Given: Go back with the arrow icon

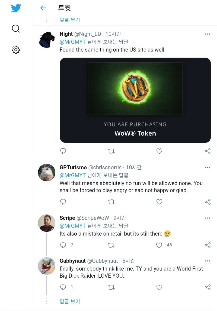Looking at the screenshot, I should click(43, 8).
